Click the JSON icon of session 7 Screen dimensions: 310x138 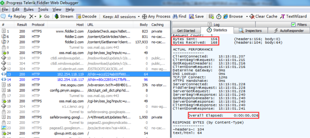coord(4,42)
